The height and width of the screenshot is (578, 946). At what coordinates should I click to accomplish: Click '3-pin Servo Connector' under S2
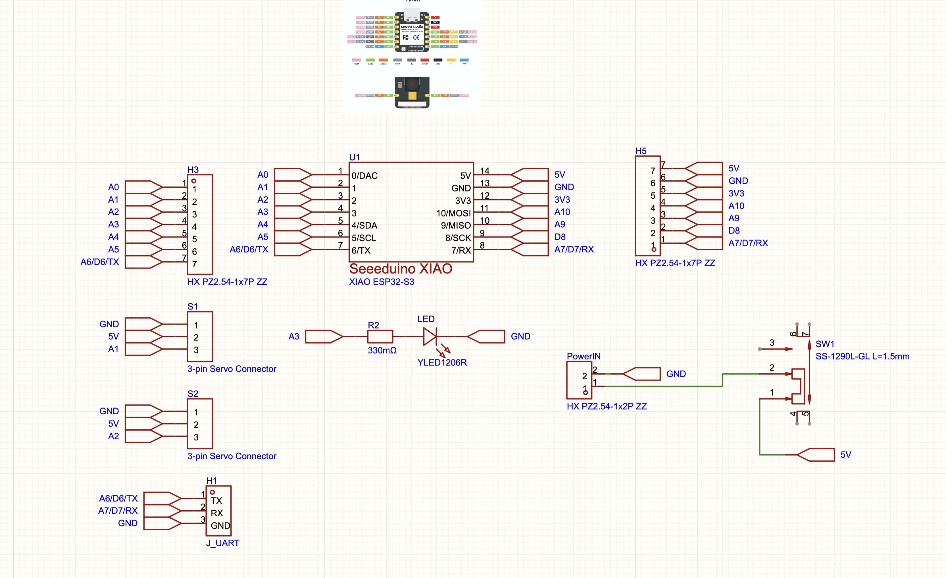tap(232, 456)
